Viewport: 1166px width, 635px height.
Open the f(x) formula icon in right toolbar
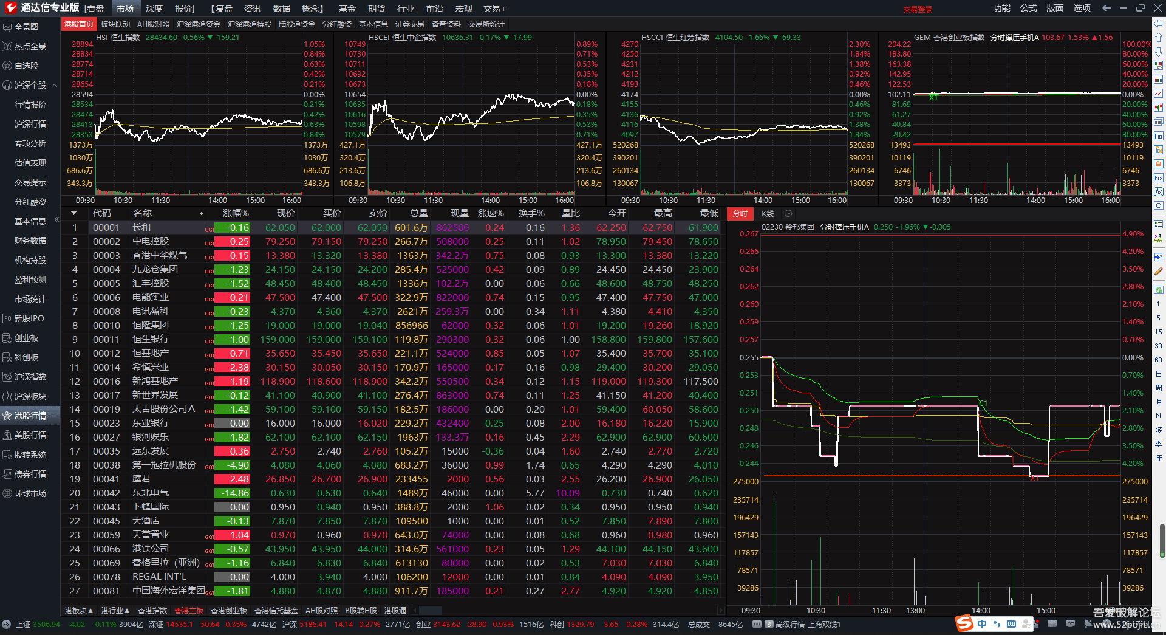[x=1159, y=192]
